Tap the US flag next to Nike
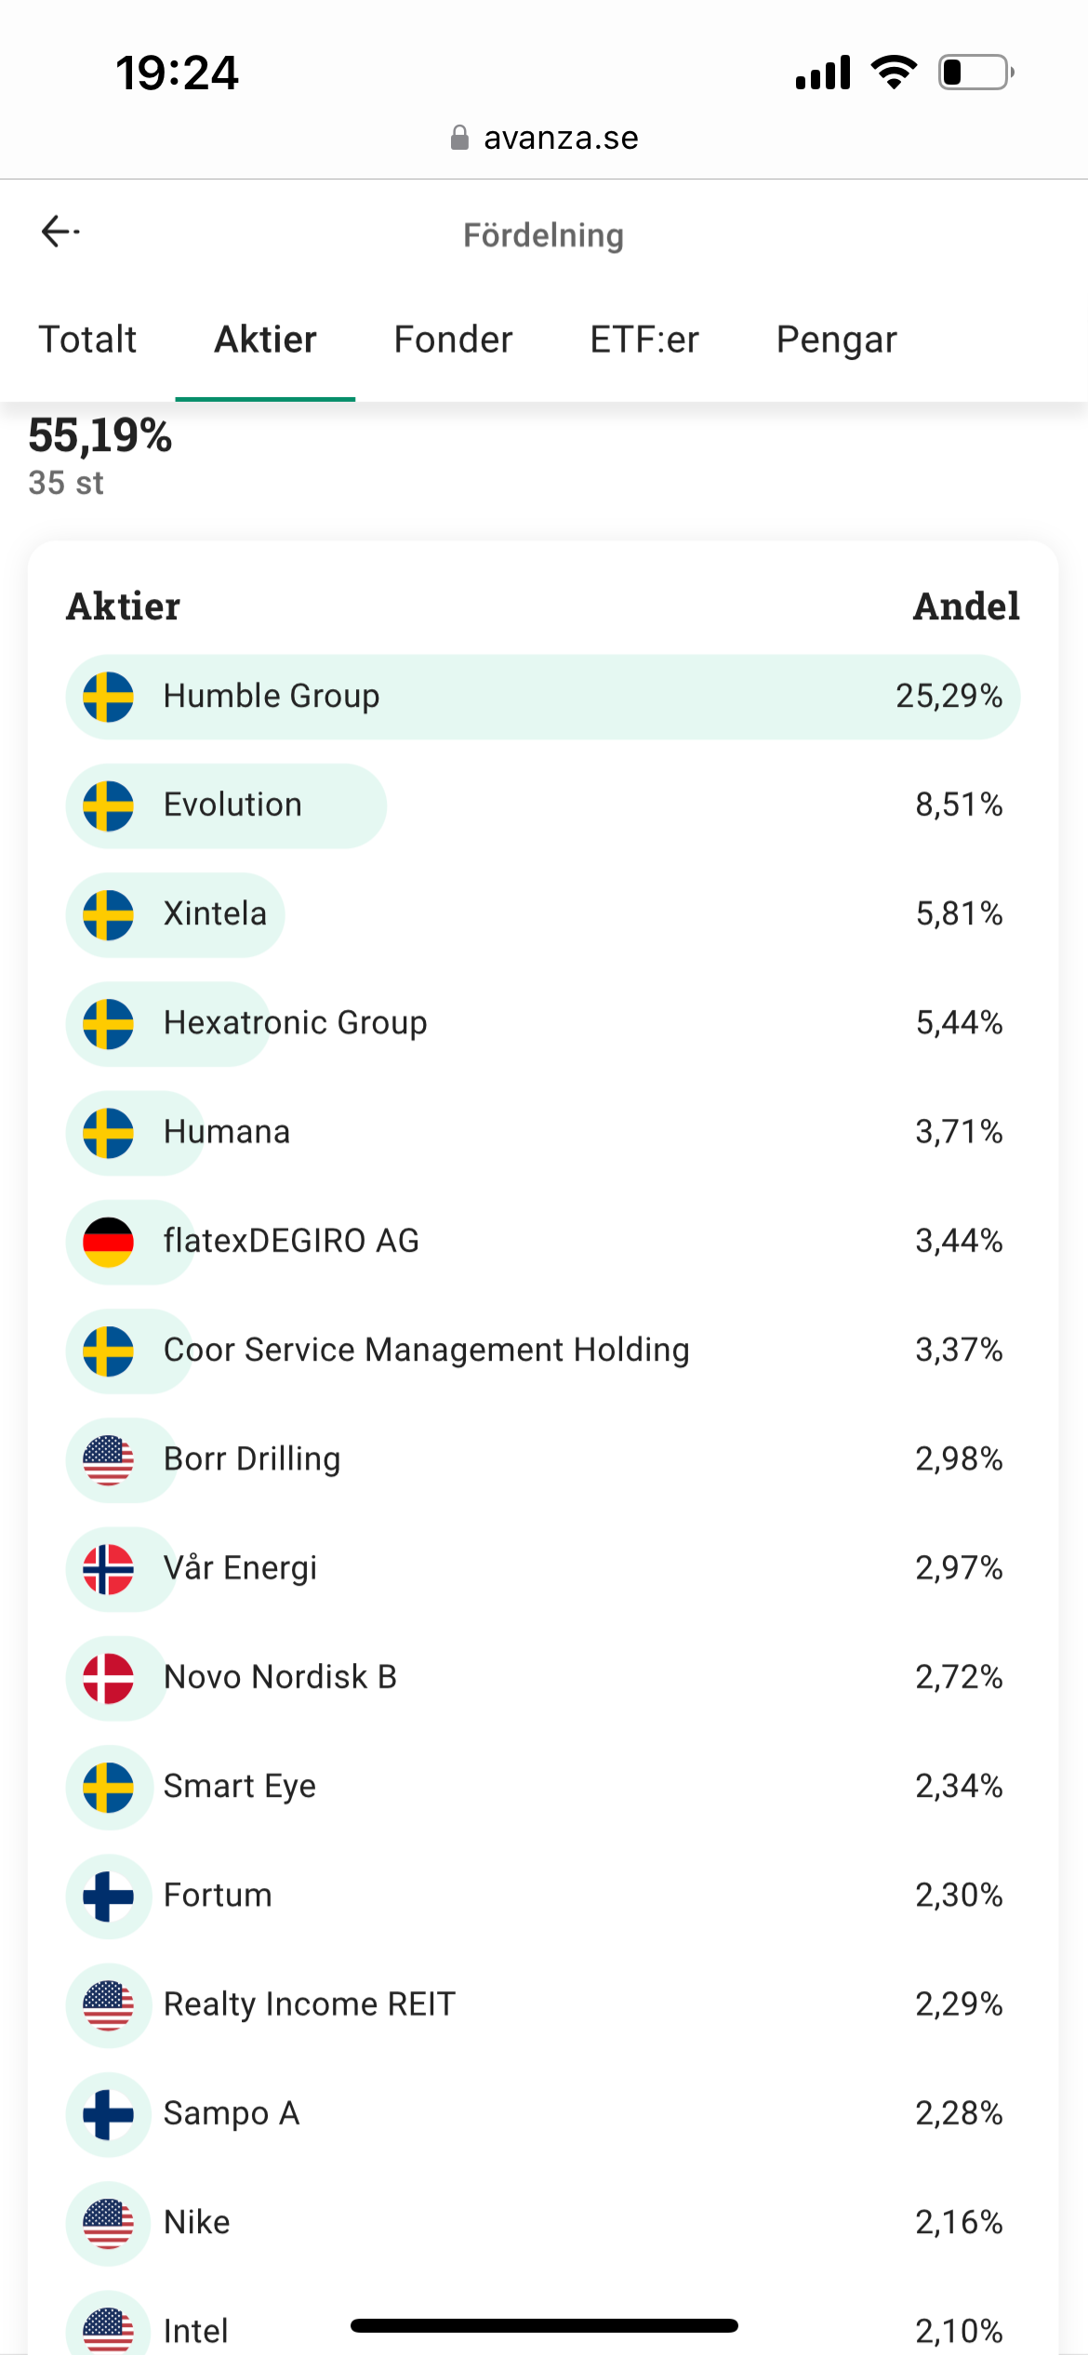Viewport: 1088px width, 2355px height. click(108, 2223)
